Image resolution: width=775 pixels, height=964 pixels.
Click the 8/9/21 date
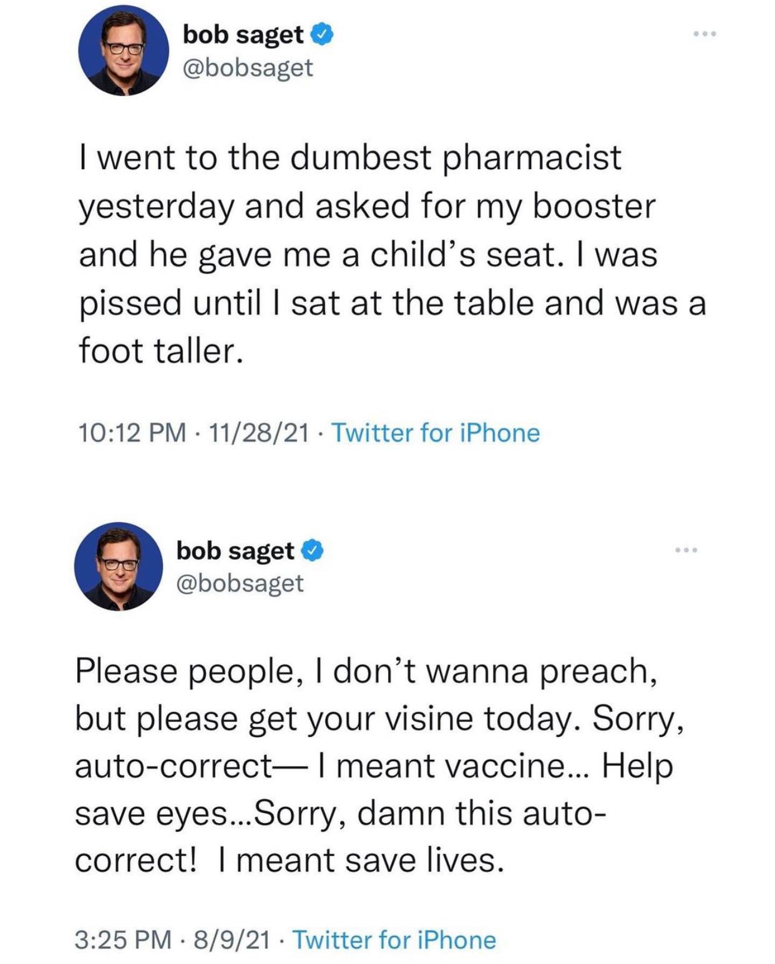coord(232,940)
